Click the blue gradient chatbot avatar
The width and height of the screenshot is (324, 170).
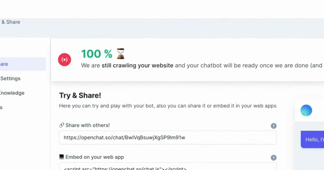click(x=306, y=110)
